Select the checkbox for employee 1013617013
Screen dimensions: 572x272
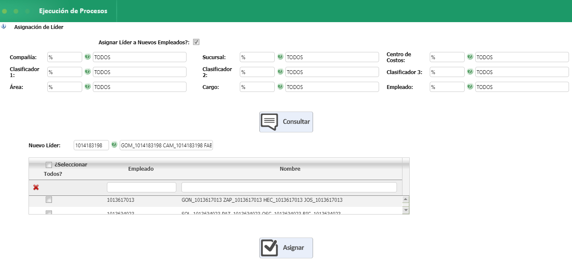pyautogui.click(x=49, y=200)
